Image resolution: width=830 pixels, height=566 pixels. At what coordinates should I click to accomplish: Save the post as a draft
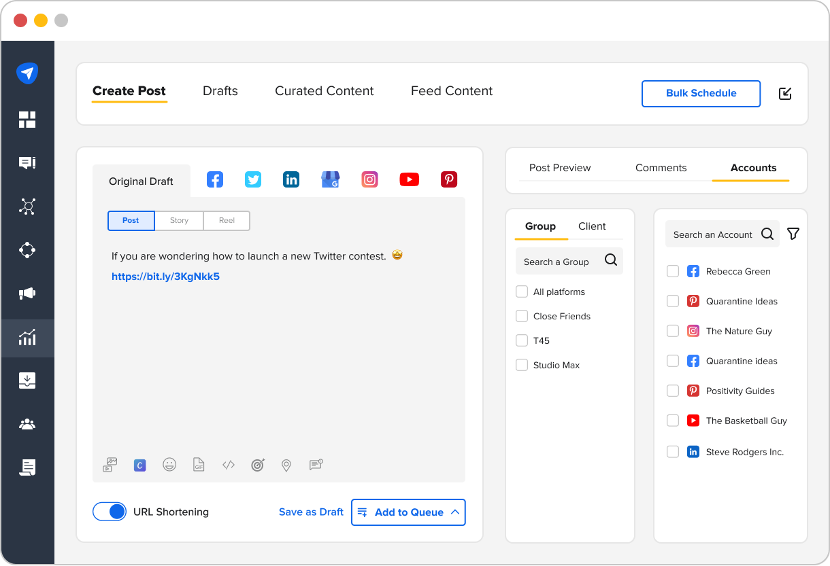(311, 512)
